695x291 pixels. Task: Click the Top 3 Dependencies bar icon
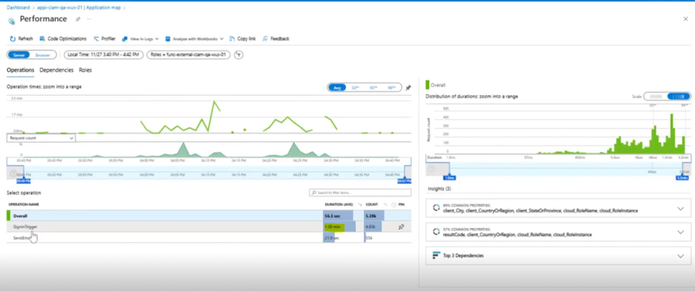point(436,256)
